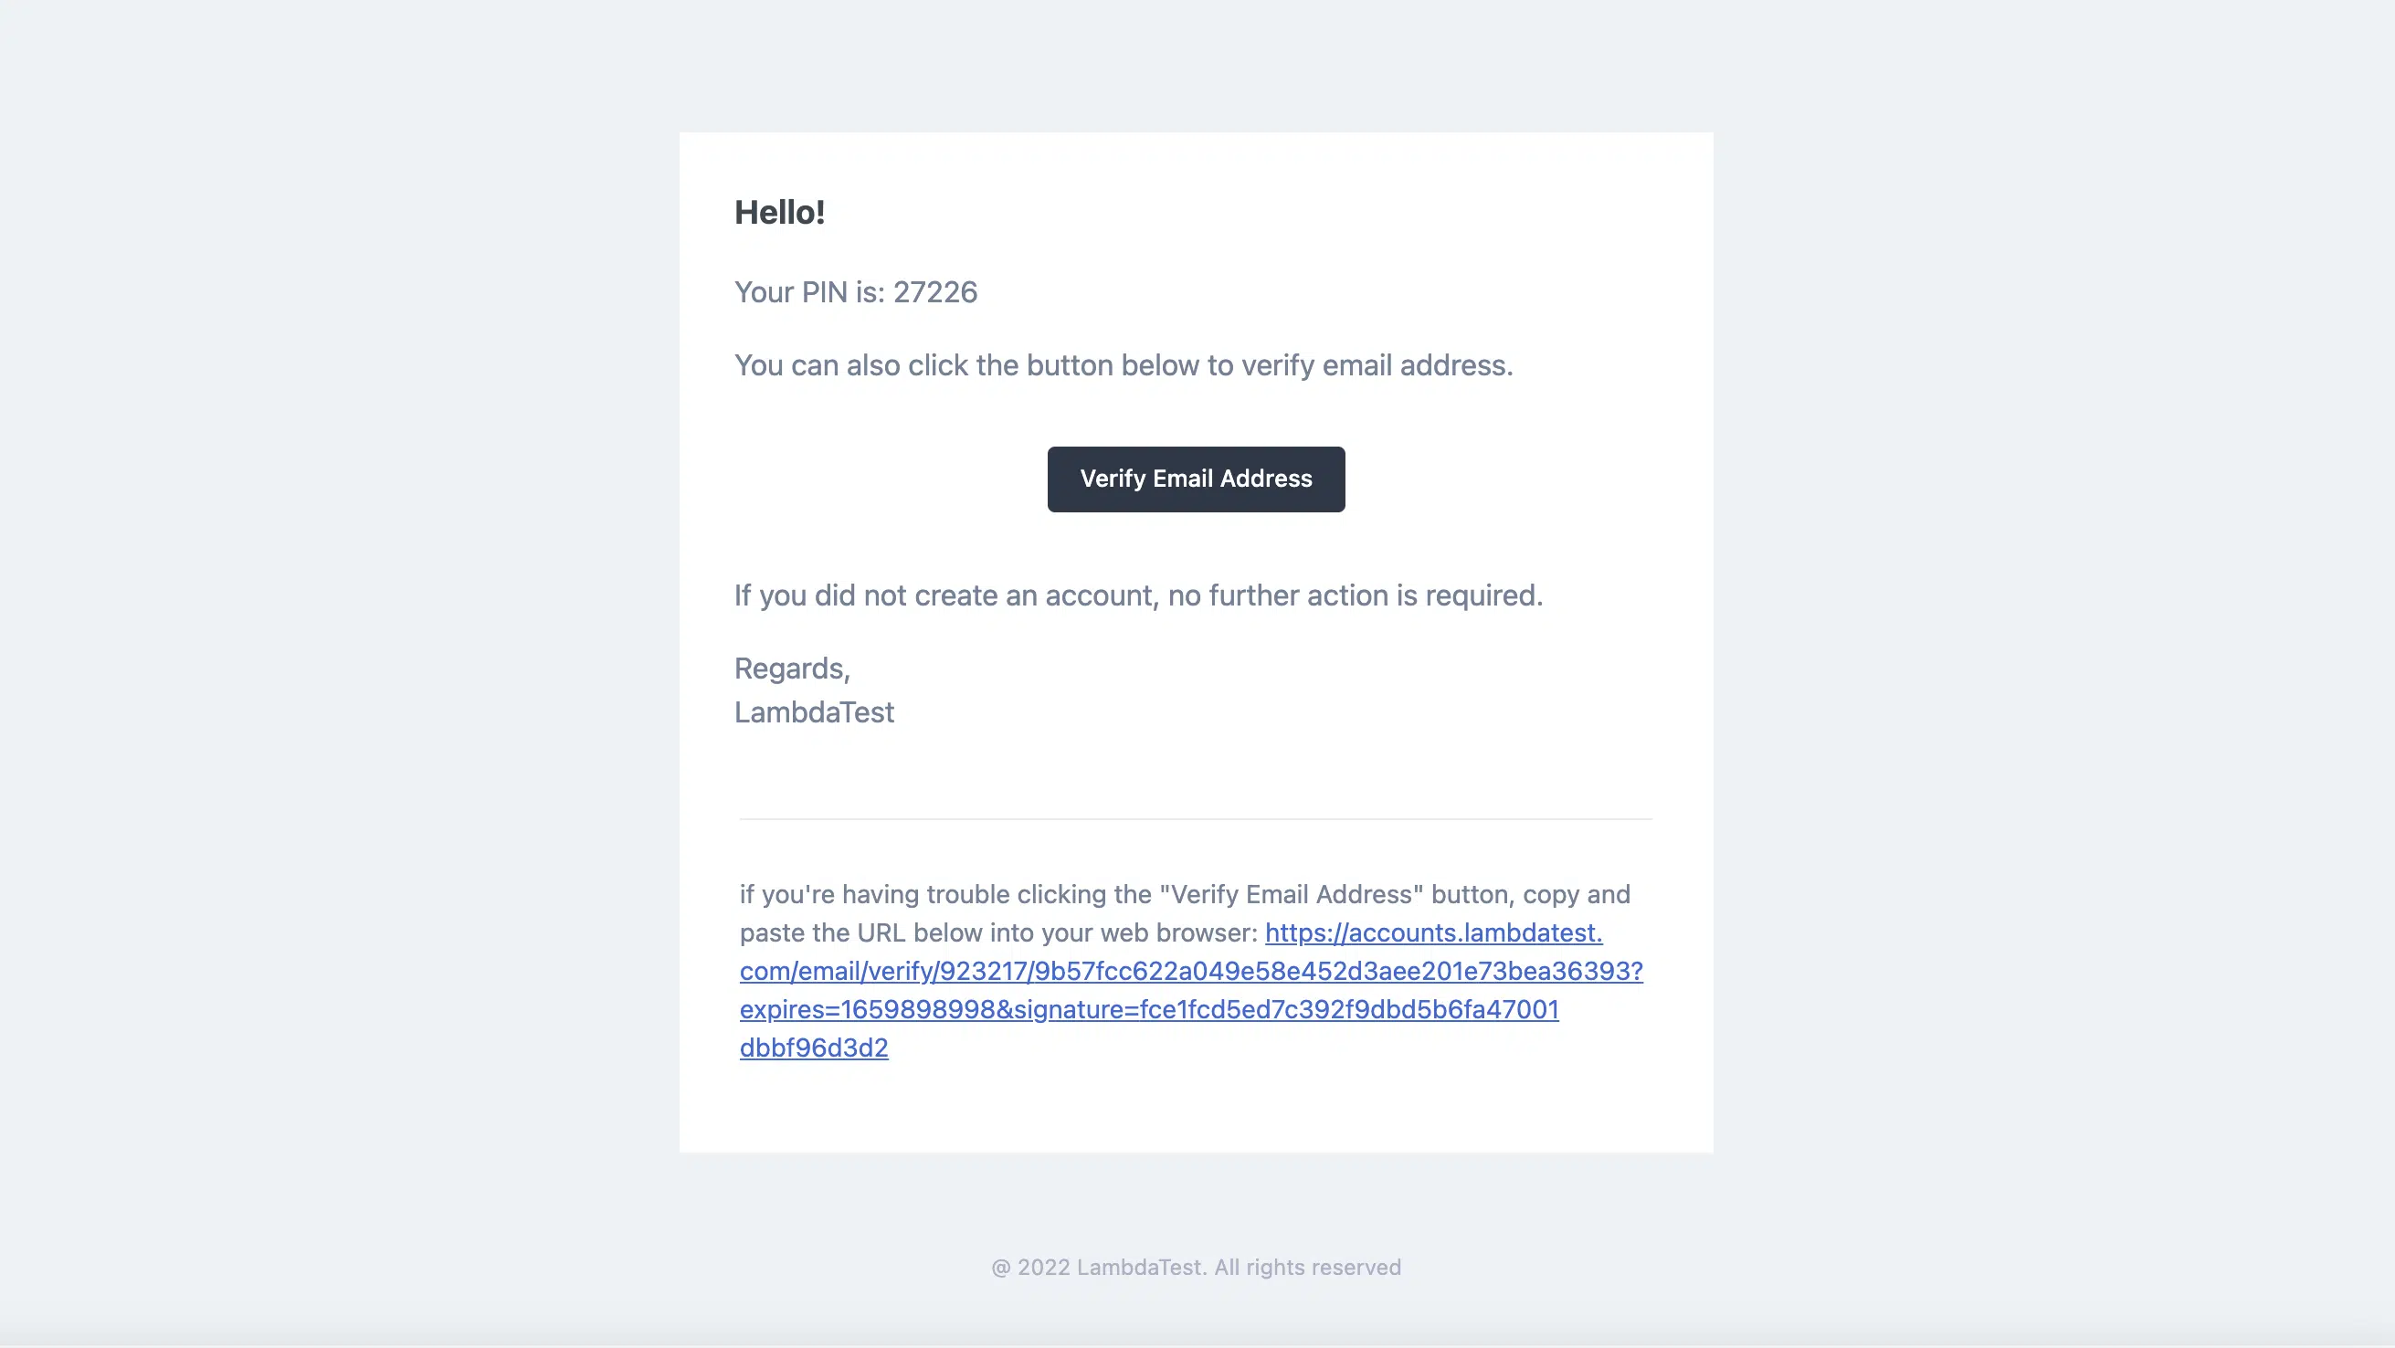This screenshot has height=1348, width=2395.
Task: Click the LambdaTest signature text
Action: 814,712
